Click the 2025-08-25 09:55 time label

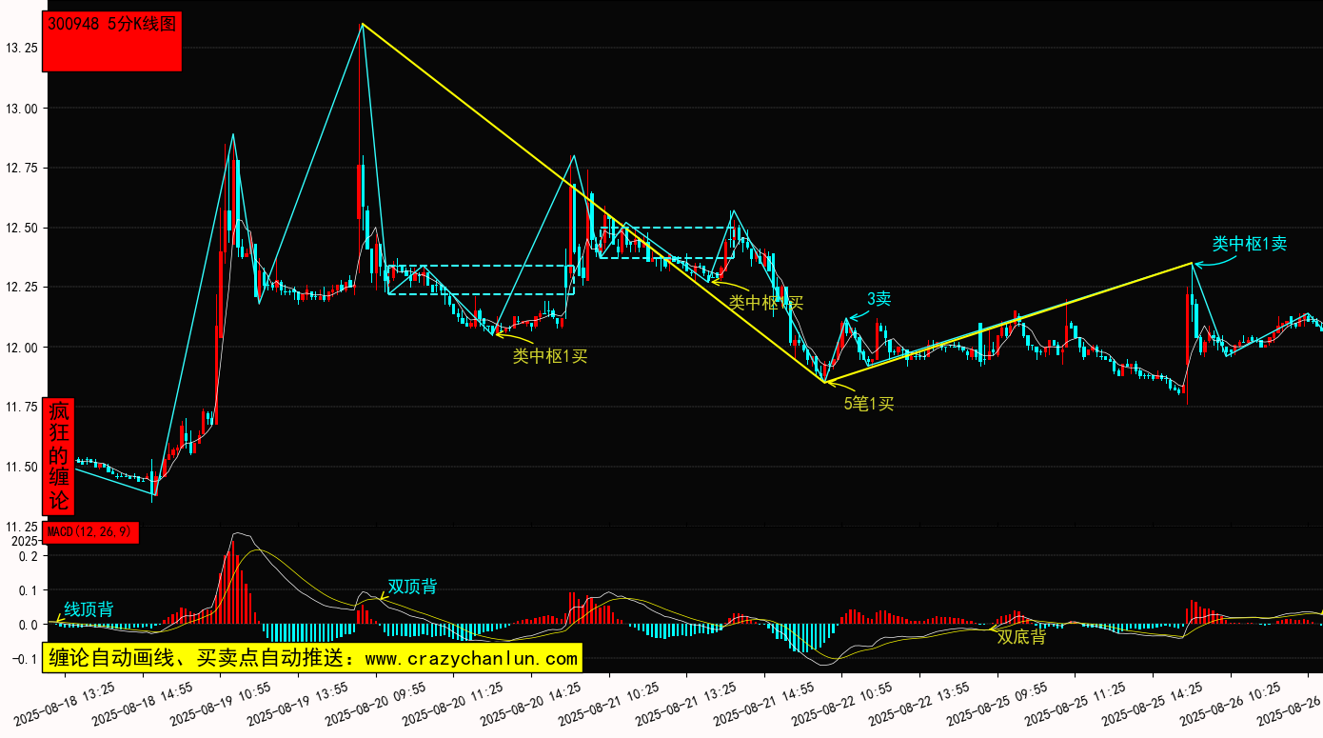click(x=997, y=704)
